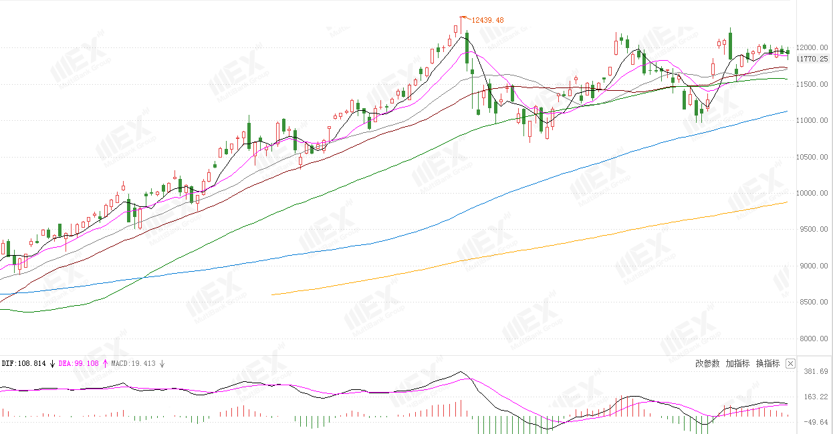This screenshot has width=833, height=434.
Task: Click the 改参数 button
Action: pos(707,364)
